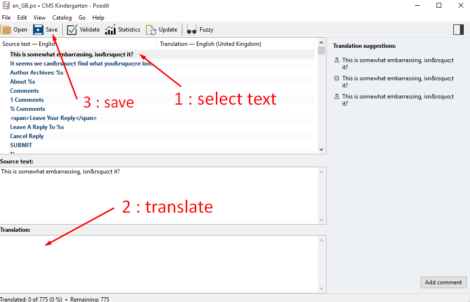Image resolution: width=470 pixels, height=302 pixels.
Task: Open the Catalog menu
Action: 62,18
